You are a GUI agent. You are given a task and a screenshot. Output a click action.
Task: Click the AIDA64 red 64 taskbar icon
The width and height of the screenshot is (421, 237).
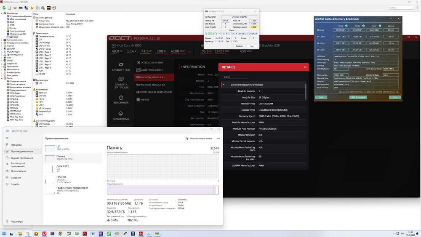point(141,234)
